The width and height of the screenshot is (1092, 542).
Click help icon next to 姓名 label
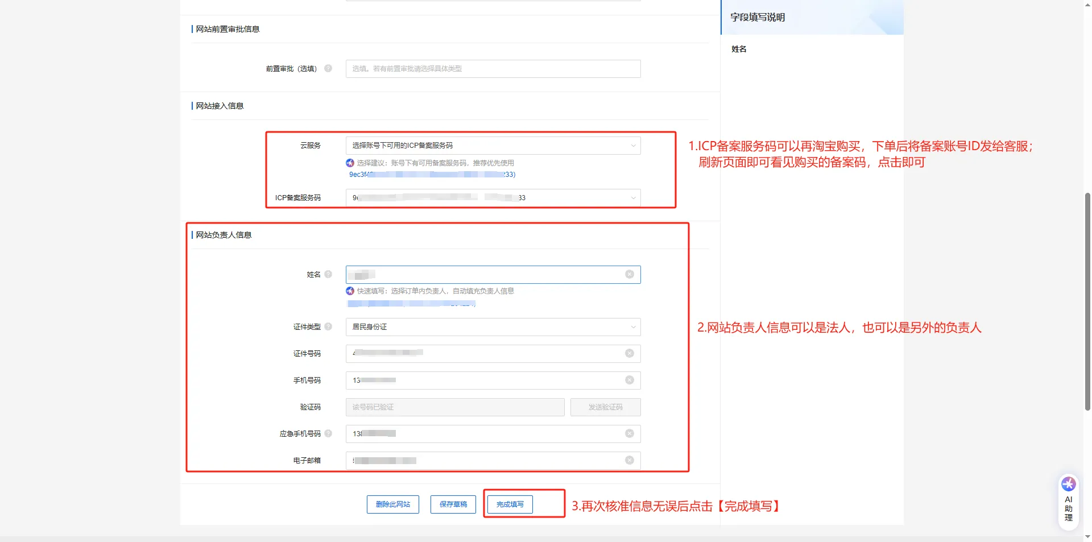coord(328,274)
